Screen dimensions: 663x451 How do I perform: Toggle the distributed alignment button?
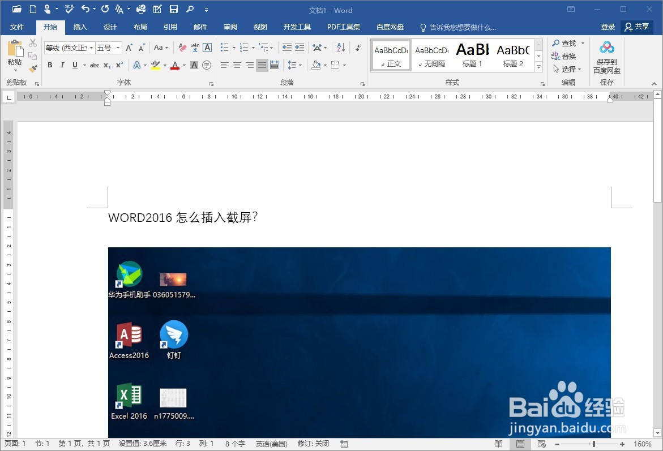pos(275,65)
